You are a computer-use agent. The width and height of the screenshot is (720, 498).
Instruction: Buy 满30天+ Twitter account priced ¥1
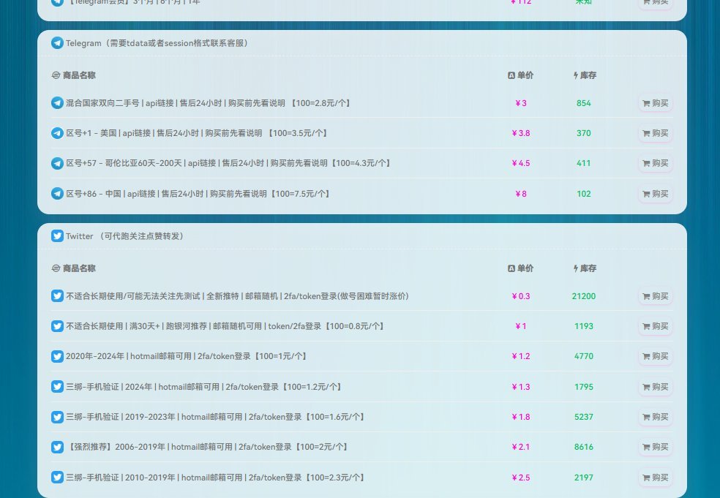pyautogui.click(x=656, y=326)
